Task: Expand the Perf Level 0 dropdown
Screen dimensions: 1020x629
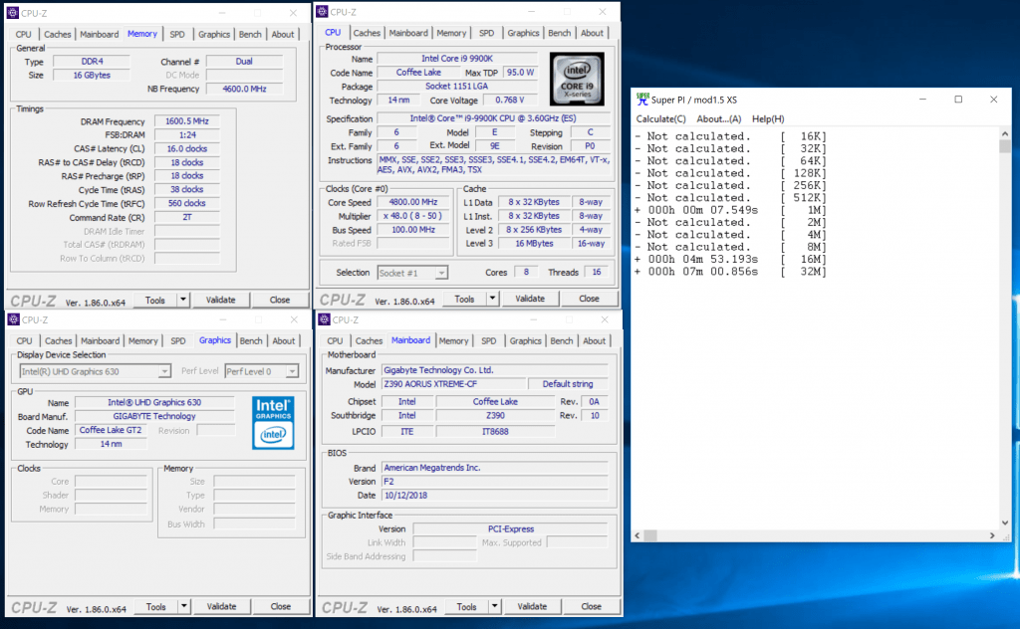Action: pyautogui.click(x=292, y=371)
